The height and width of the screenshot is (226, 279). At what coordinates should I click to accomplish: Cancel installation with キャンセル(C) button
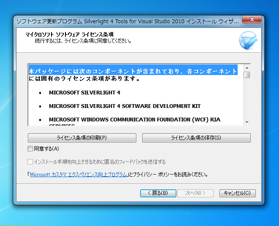(x=237, y=193)
